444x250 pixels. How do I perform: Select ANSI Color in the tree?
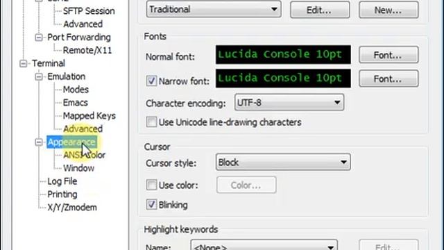click(84, 155)
